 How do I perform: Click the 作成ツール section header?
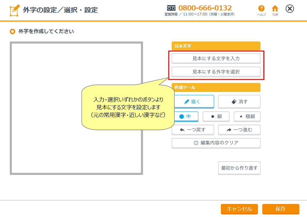[216, 87]
